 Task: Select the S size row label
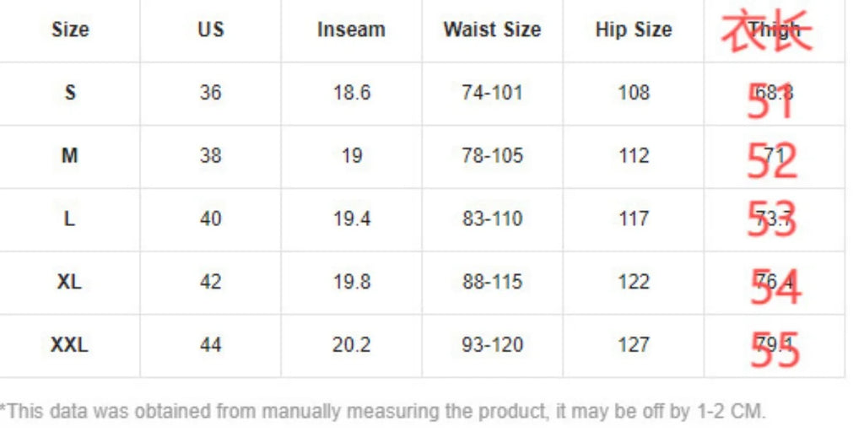pos(70,92)
